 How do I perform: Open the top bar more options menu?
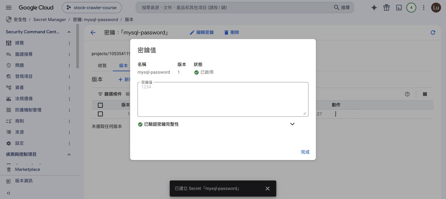(x=424, y=8)
